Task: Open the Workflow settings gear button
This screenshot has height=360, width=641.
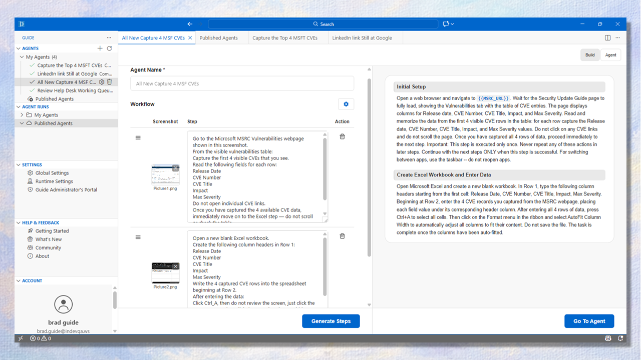Action: [x=346, y=104]
